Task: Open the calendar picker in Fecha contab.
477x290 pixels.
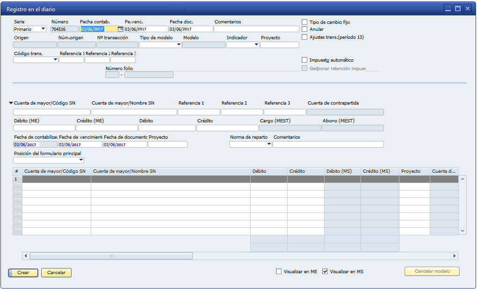Action: coord(120,29)
